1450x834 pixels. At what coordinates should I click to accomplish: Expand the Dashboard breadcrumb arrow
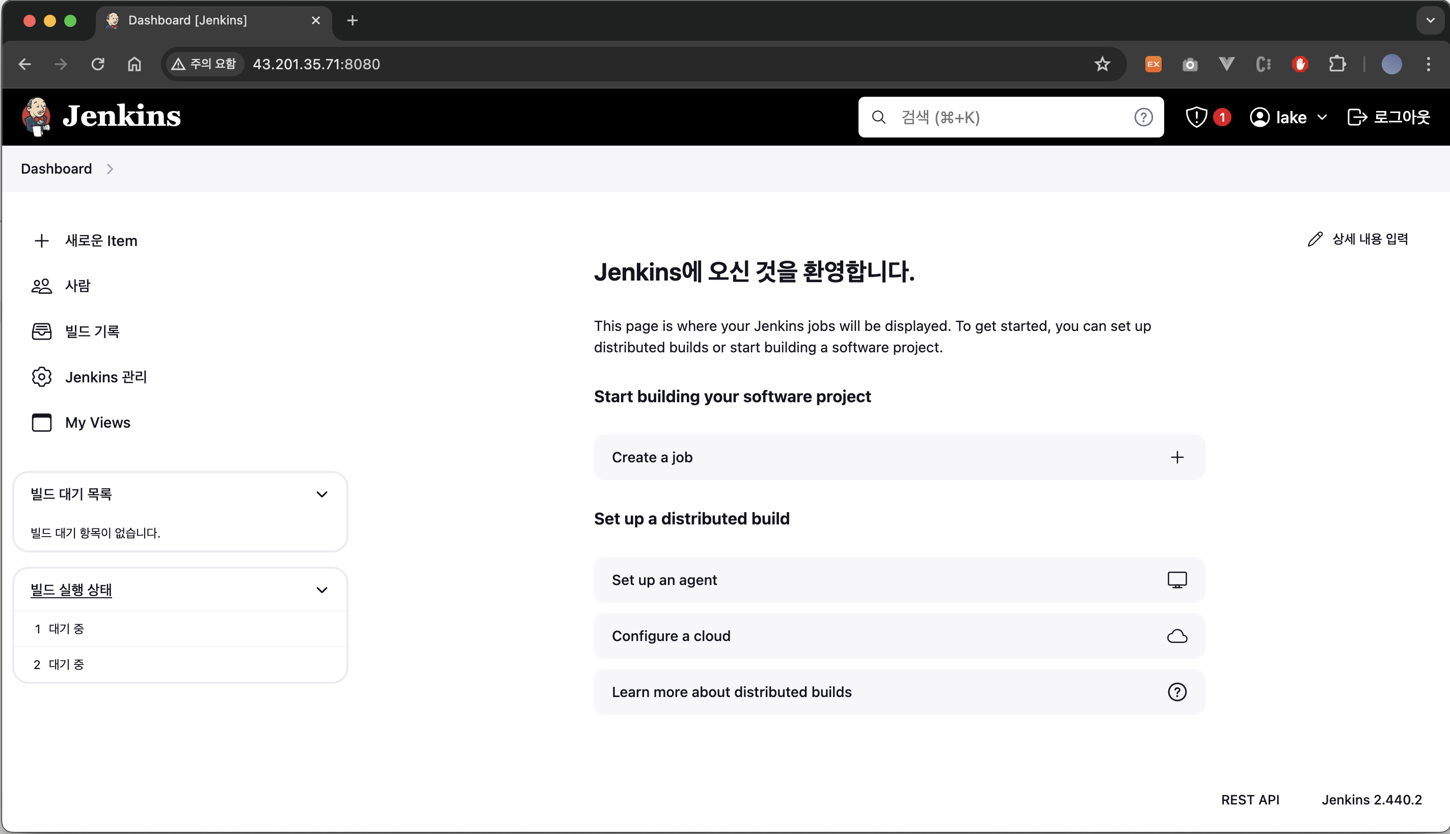[110, 169]
